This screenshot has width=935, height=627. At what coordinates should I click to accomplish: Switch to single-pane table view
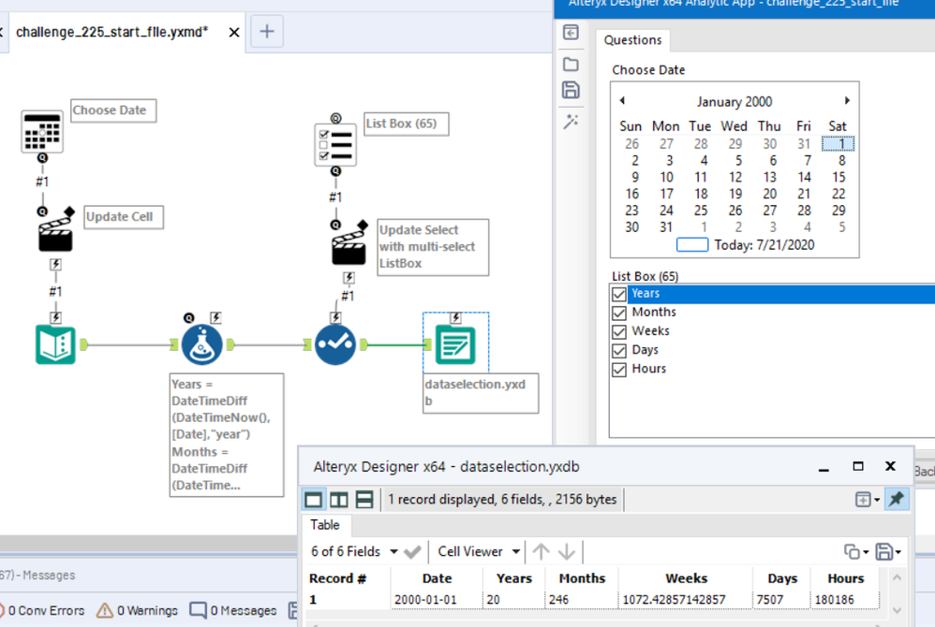pyautogui.click(x=314, y=499)
